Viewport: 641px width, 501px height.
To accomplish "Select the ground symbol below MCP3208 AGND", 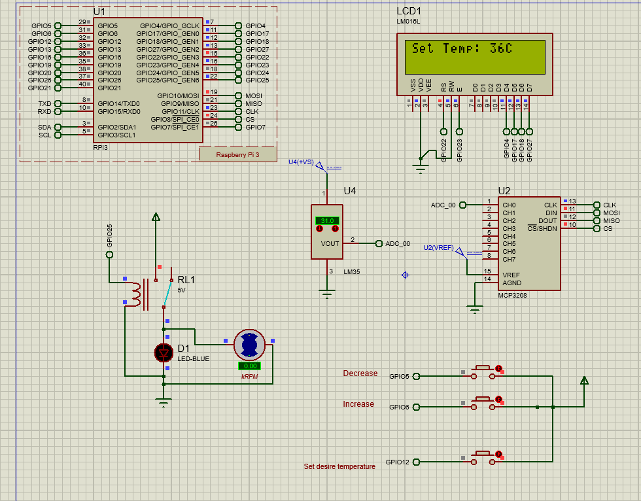I will click(x=475, y=309).
